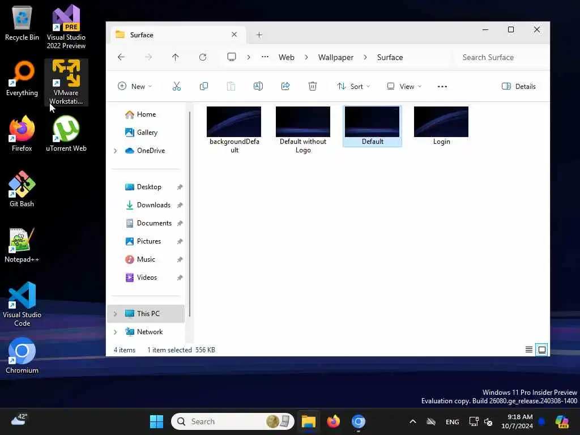Image resolution: width=580 pixels, height=435 pixels.
Task: Select Notepad++ desktop shortcut
Action: [22, 245]
